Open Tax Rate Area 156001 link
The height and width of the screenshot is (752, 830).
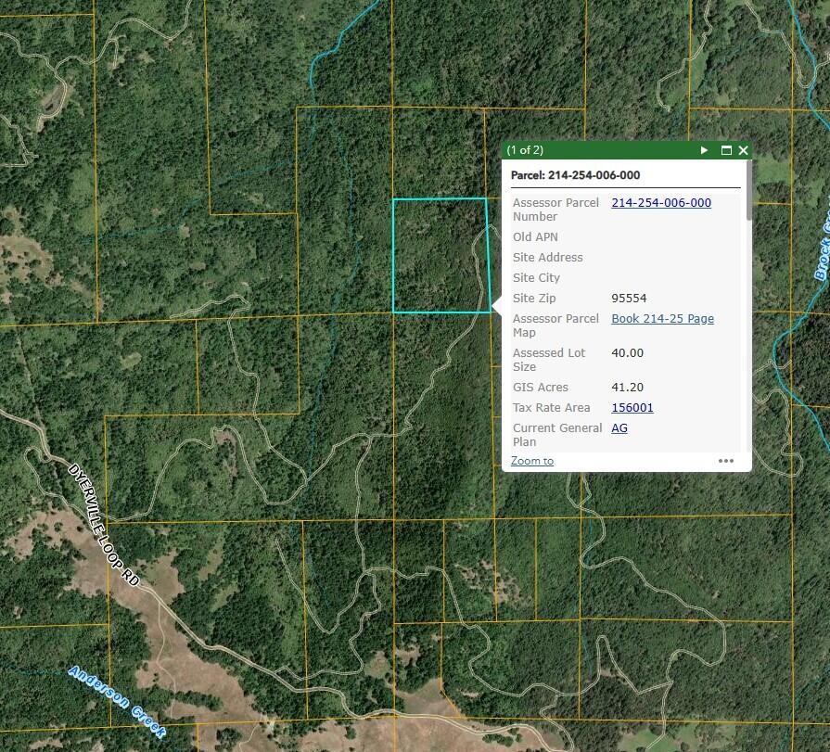click(632, 407)
